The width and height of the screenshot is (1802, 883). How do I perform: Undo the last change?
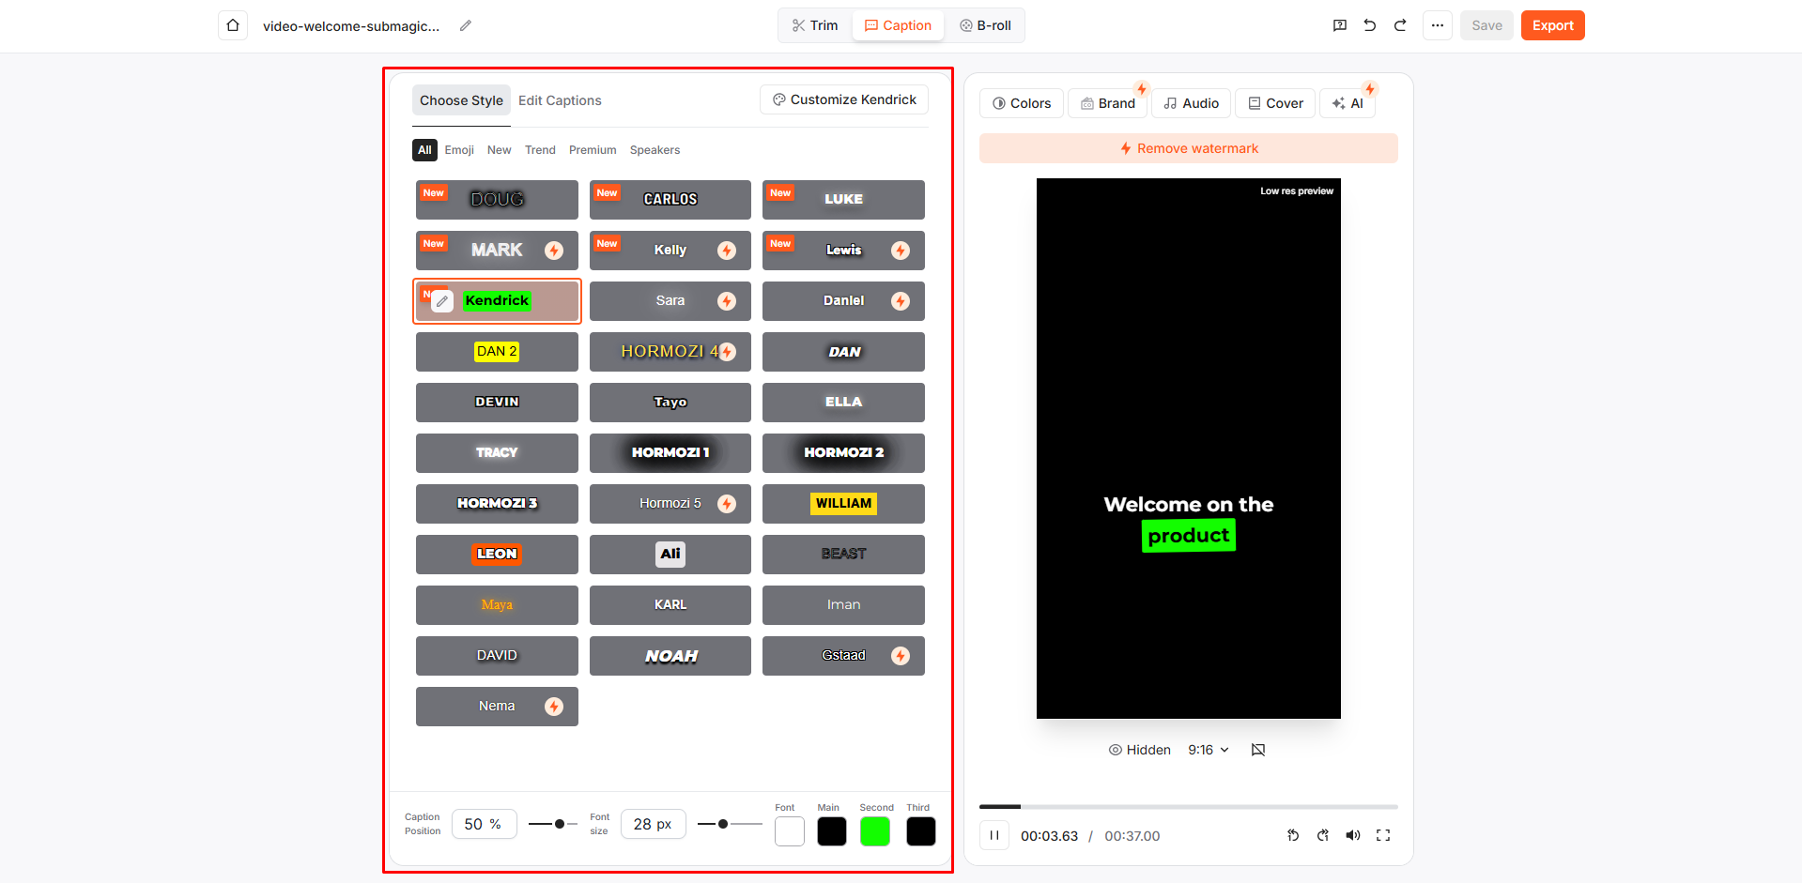point(1369,25)
